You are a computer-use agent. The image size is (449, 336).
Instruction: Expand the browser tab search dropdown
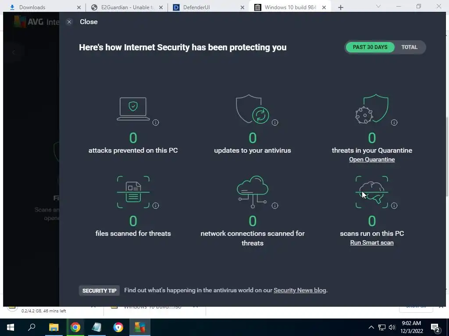coord(378,6)
